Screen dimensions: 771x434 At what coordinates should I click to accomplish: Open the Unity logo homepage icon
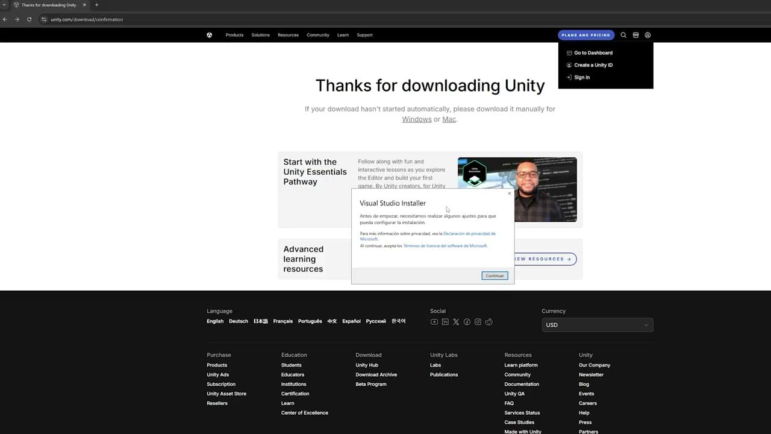pyautogui.click(x=209, y=35)
